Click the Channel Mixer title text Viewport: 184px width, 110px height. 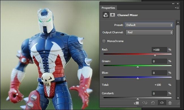[128, 15]
